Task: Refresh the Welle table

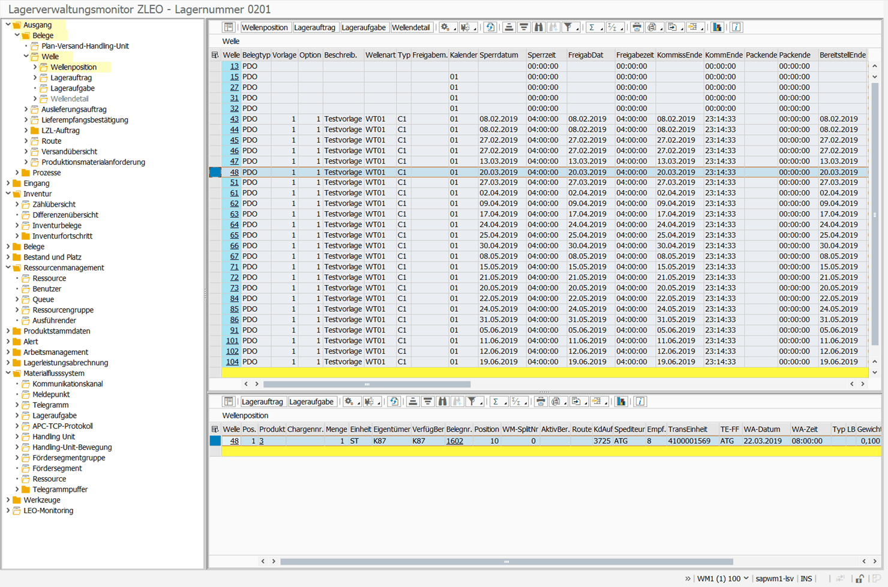Action: tap(490, 27)
